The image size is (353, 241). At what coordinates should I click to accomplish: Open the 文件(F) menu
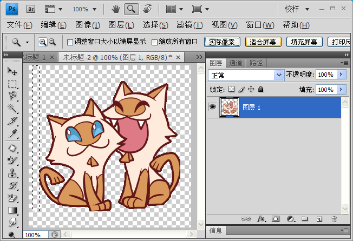19,25
